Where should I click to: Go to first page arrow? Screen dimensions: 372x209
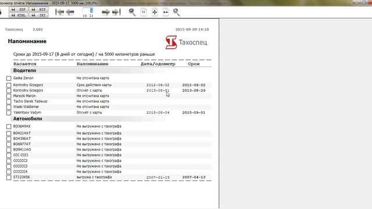click(59, 12)
